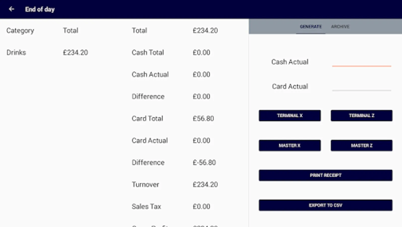The height and width of the screenshot is (227, 402).
Task: Switch to the ARCHIVE tab
Action: point(340,26)
